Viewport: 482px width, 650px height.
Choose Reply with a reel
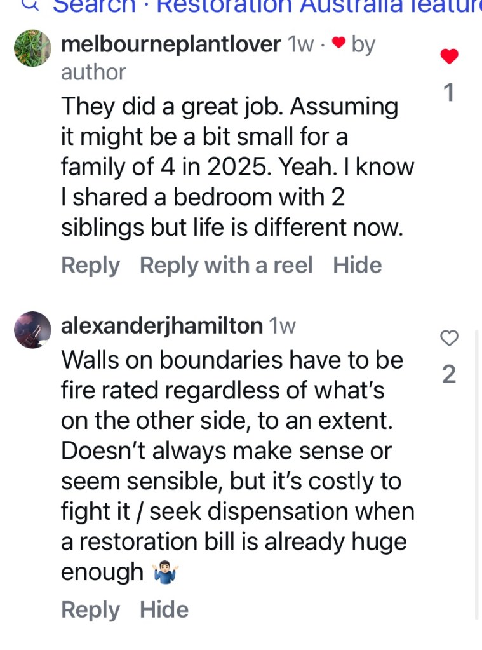226,266
